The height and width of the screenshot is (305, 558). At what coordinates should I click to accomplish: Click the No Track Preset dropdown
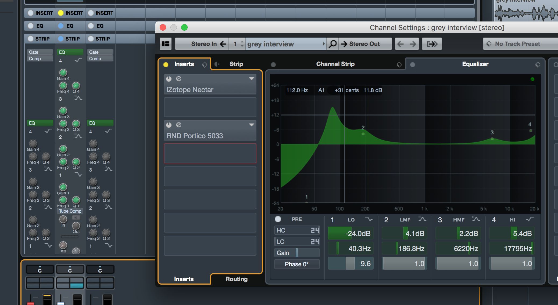(519, 44)
